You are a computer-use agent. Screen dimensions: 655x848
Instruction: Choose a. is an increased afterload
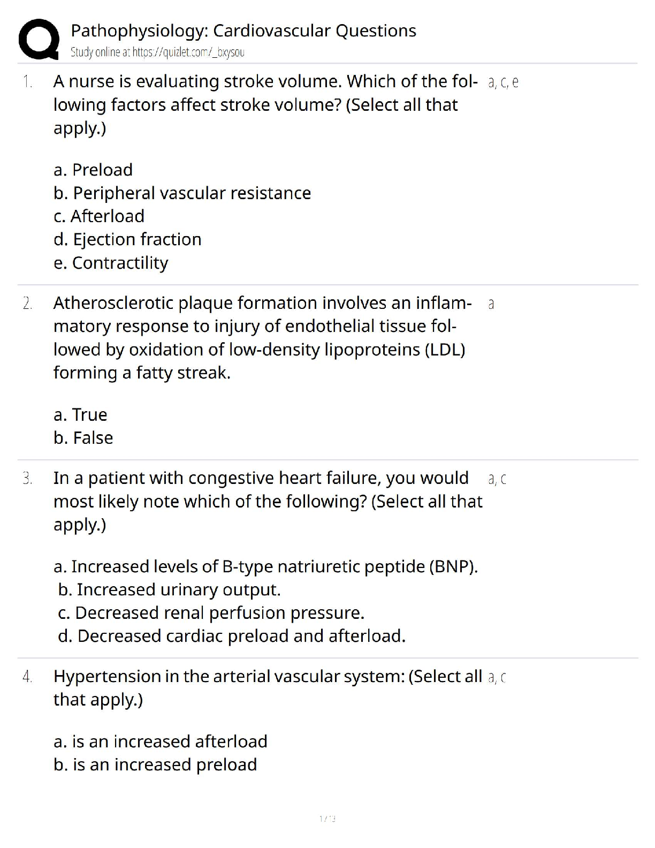161,741
